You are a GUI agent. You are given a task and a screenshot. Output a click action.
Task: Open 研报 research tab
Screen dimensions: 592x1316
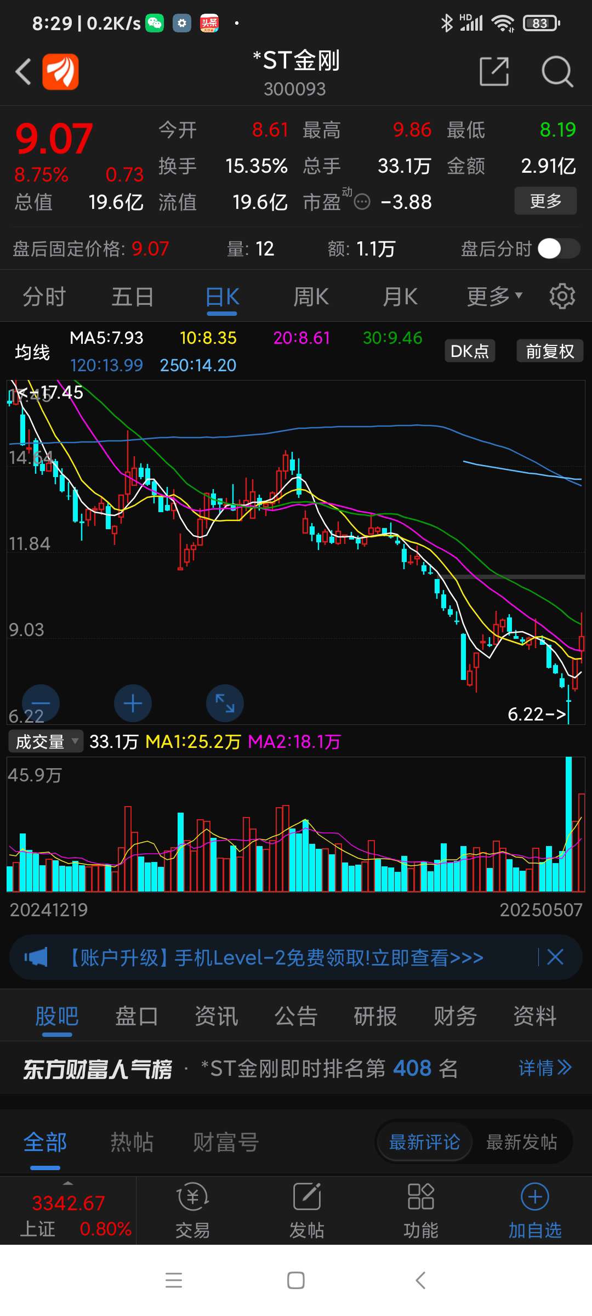point(375,1016)
